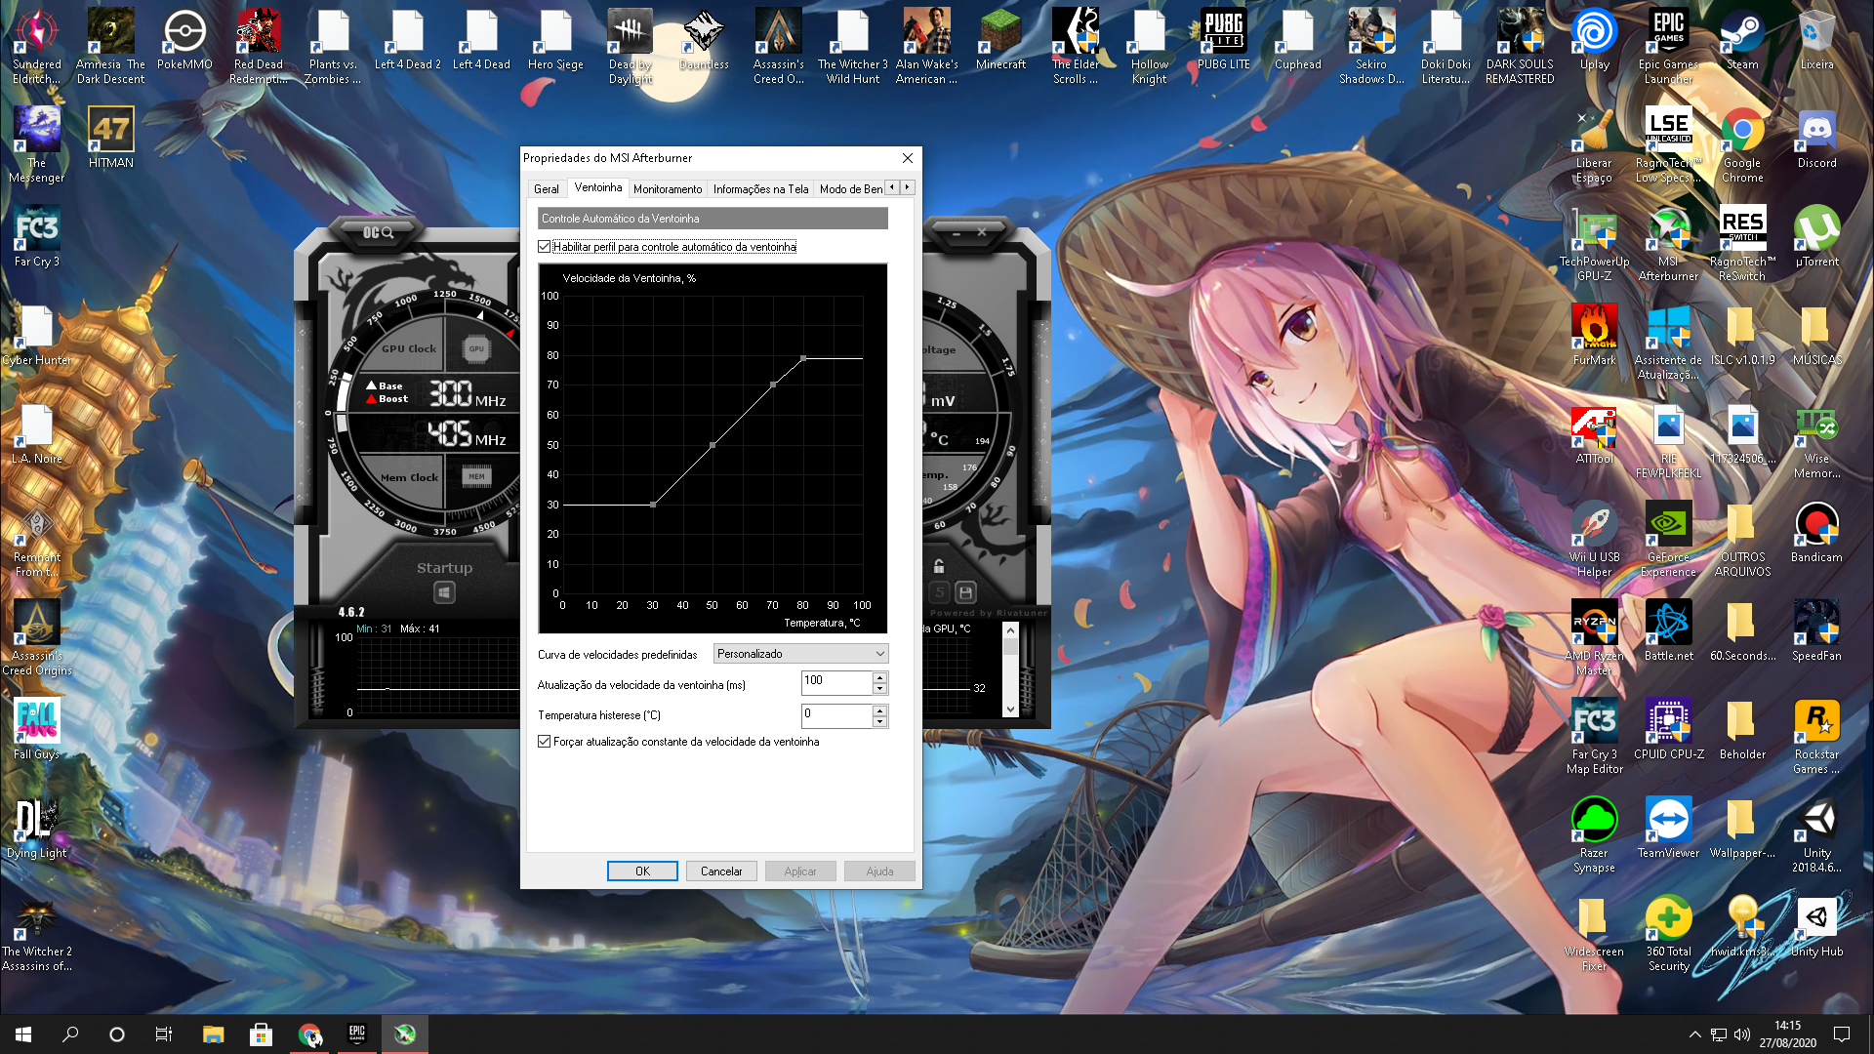Show hidden system tray icons chevron
Screen dimensions: 1874x1054
[1694, 1034]
